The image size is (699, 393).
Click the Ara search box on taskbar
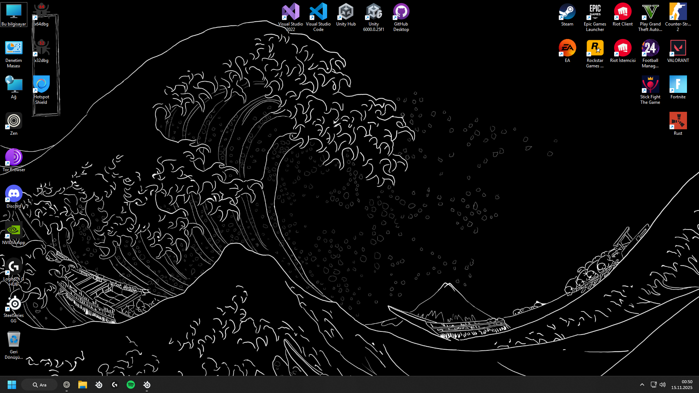click(x=39, y=385)
